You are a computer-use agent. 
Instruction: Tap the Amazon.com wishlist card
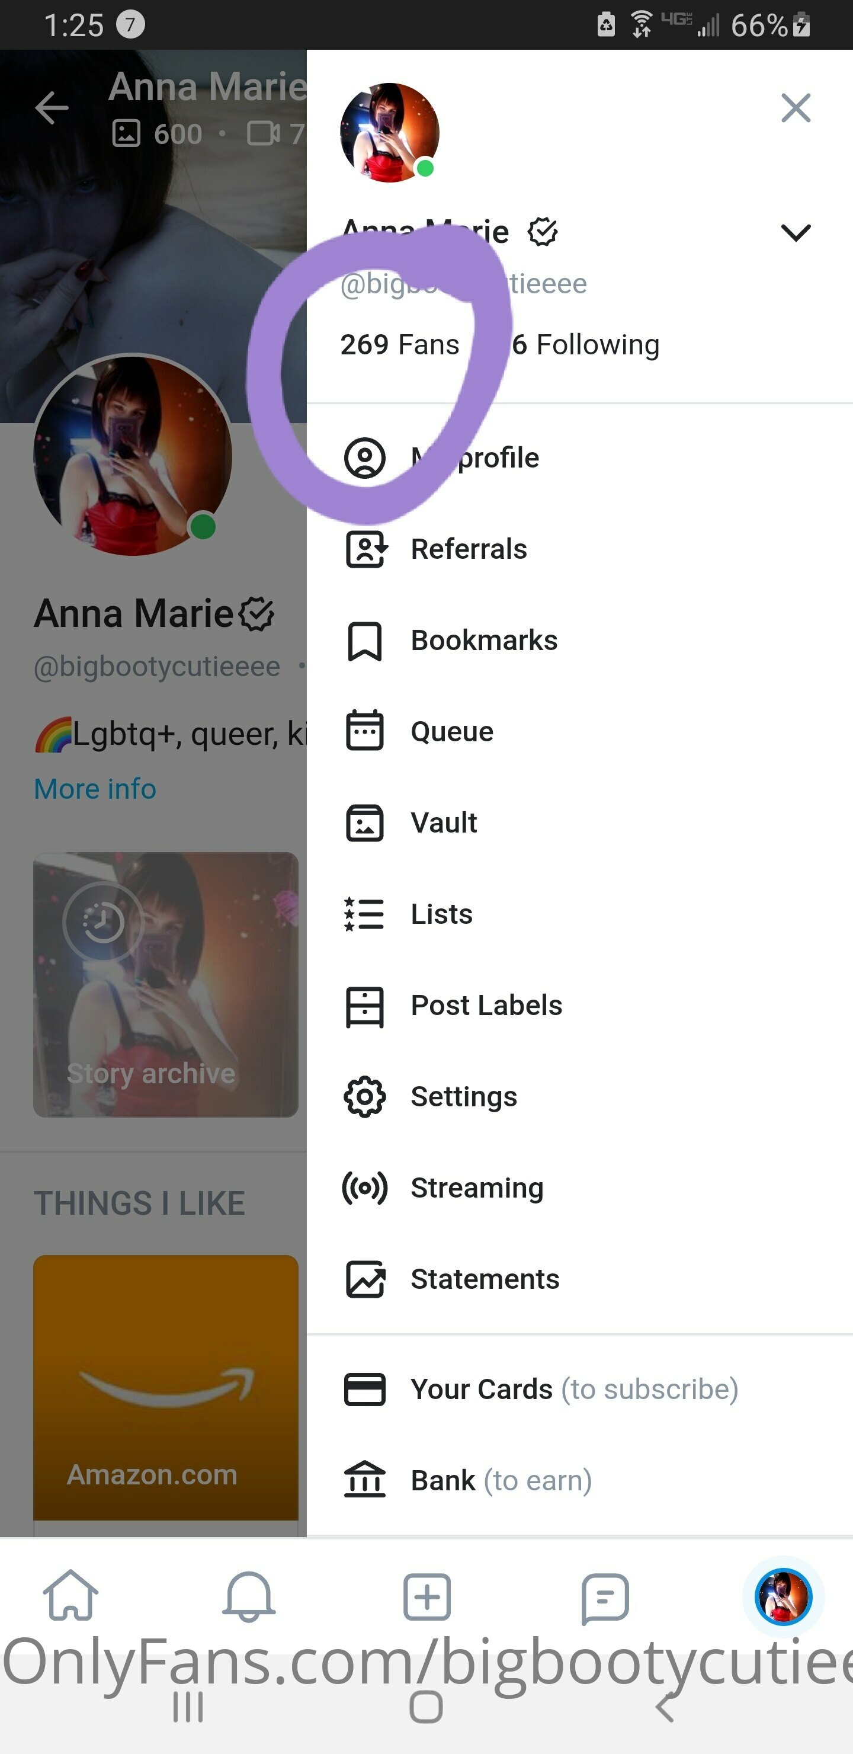(165, 1387)
